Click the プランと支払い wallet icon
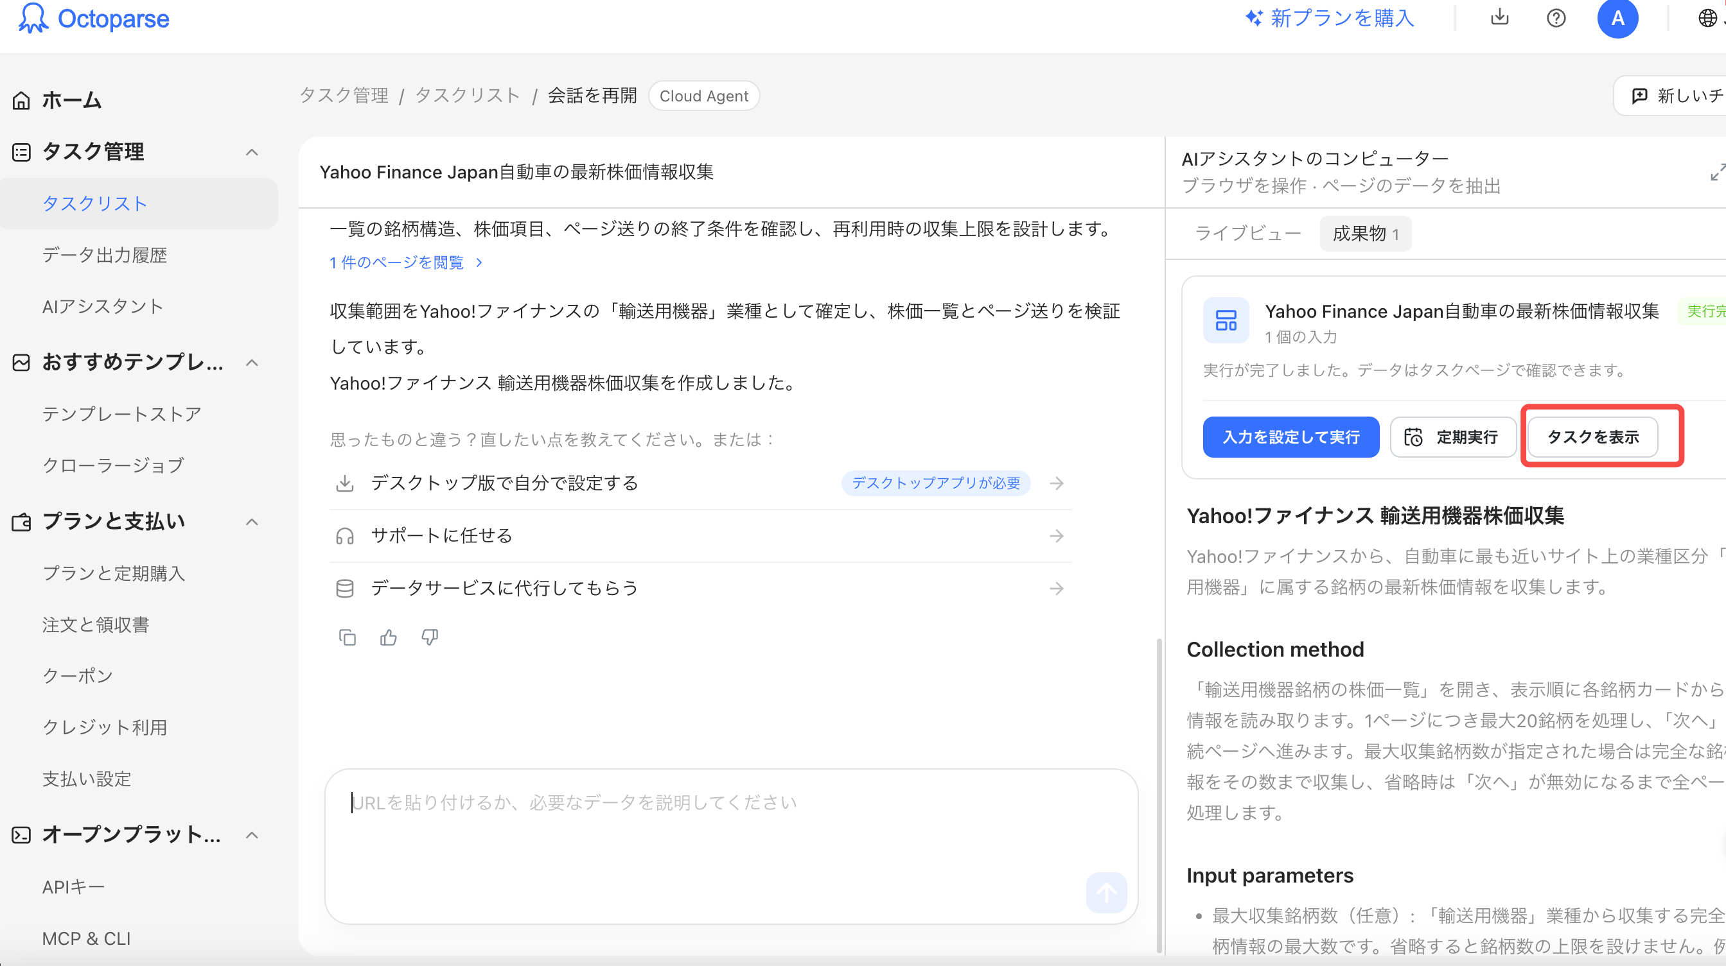This screenshot has width=1726, height=966. click(x=21, y=522)
